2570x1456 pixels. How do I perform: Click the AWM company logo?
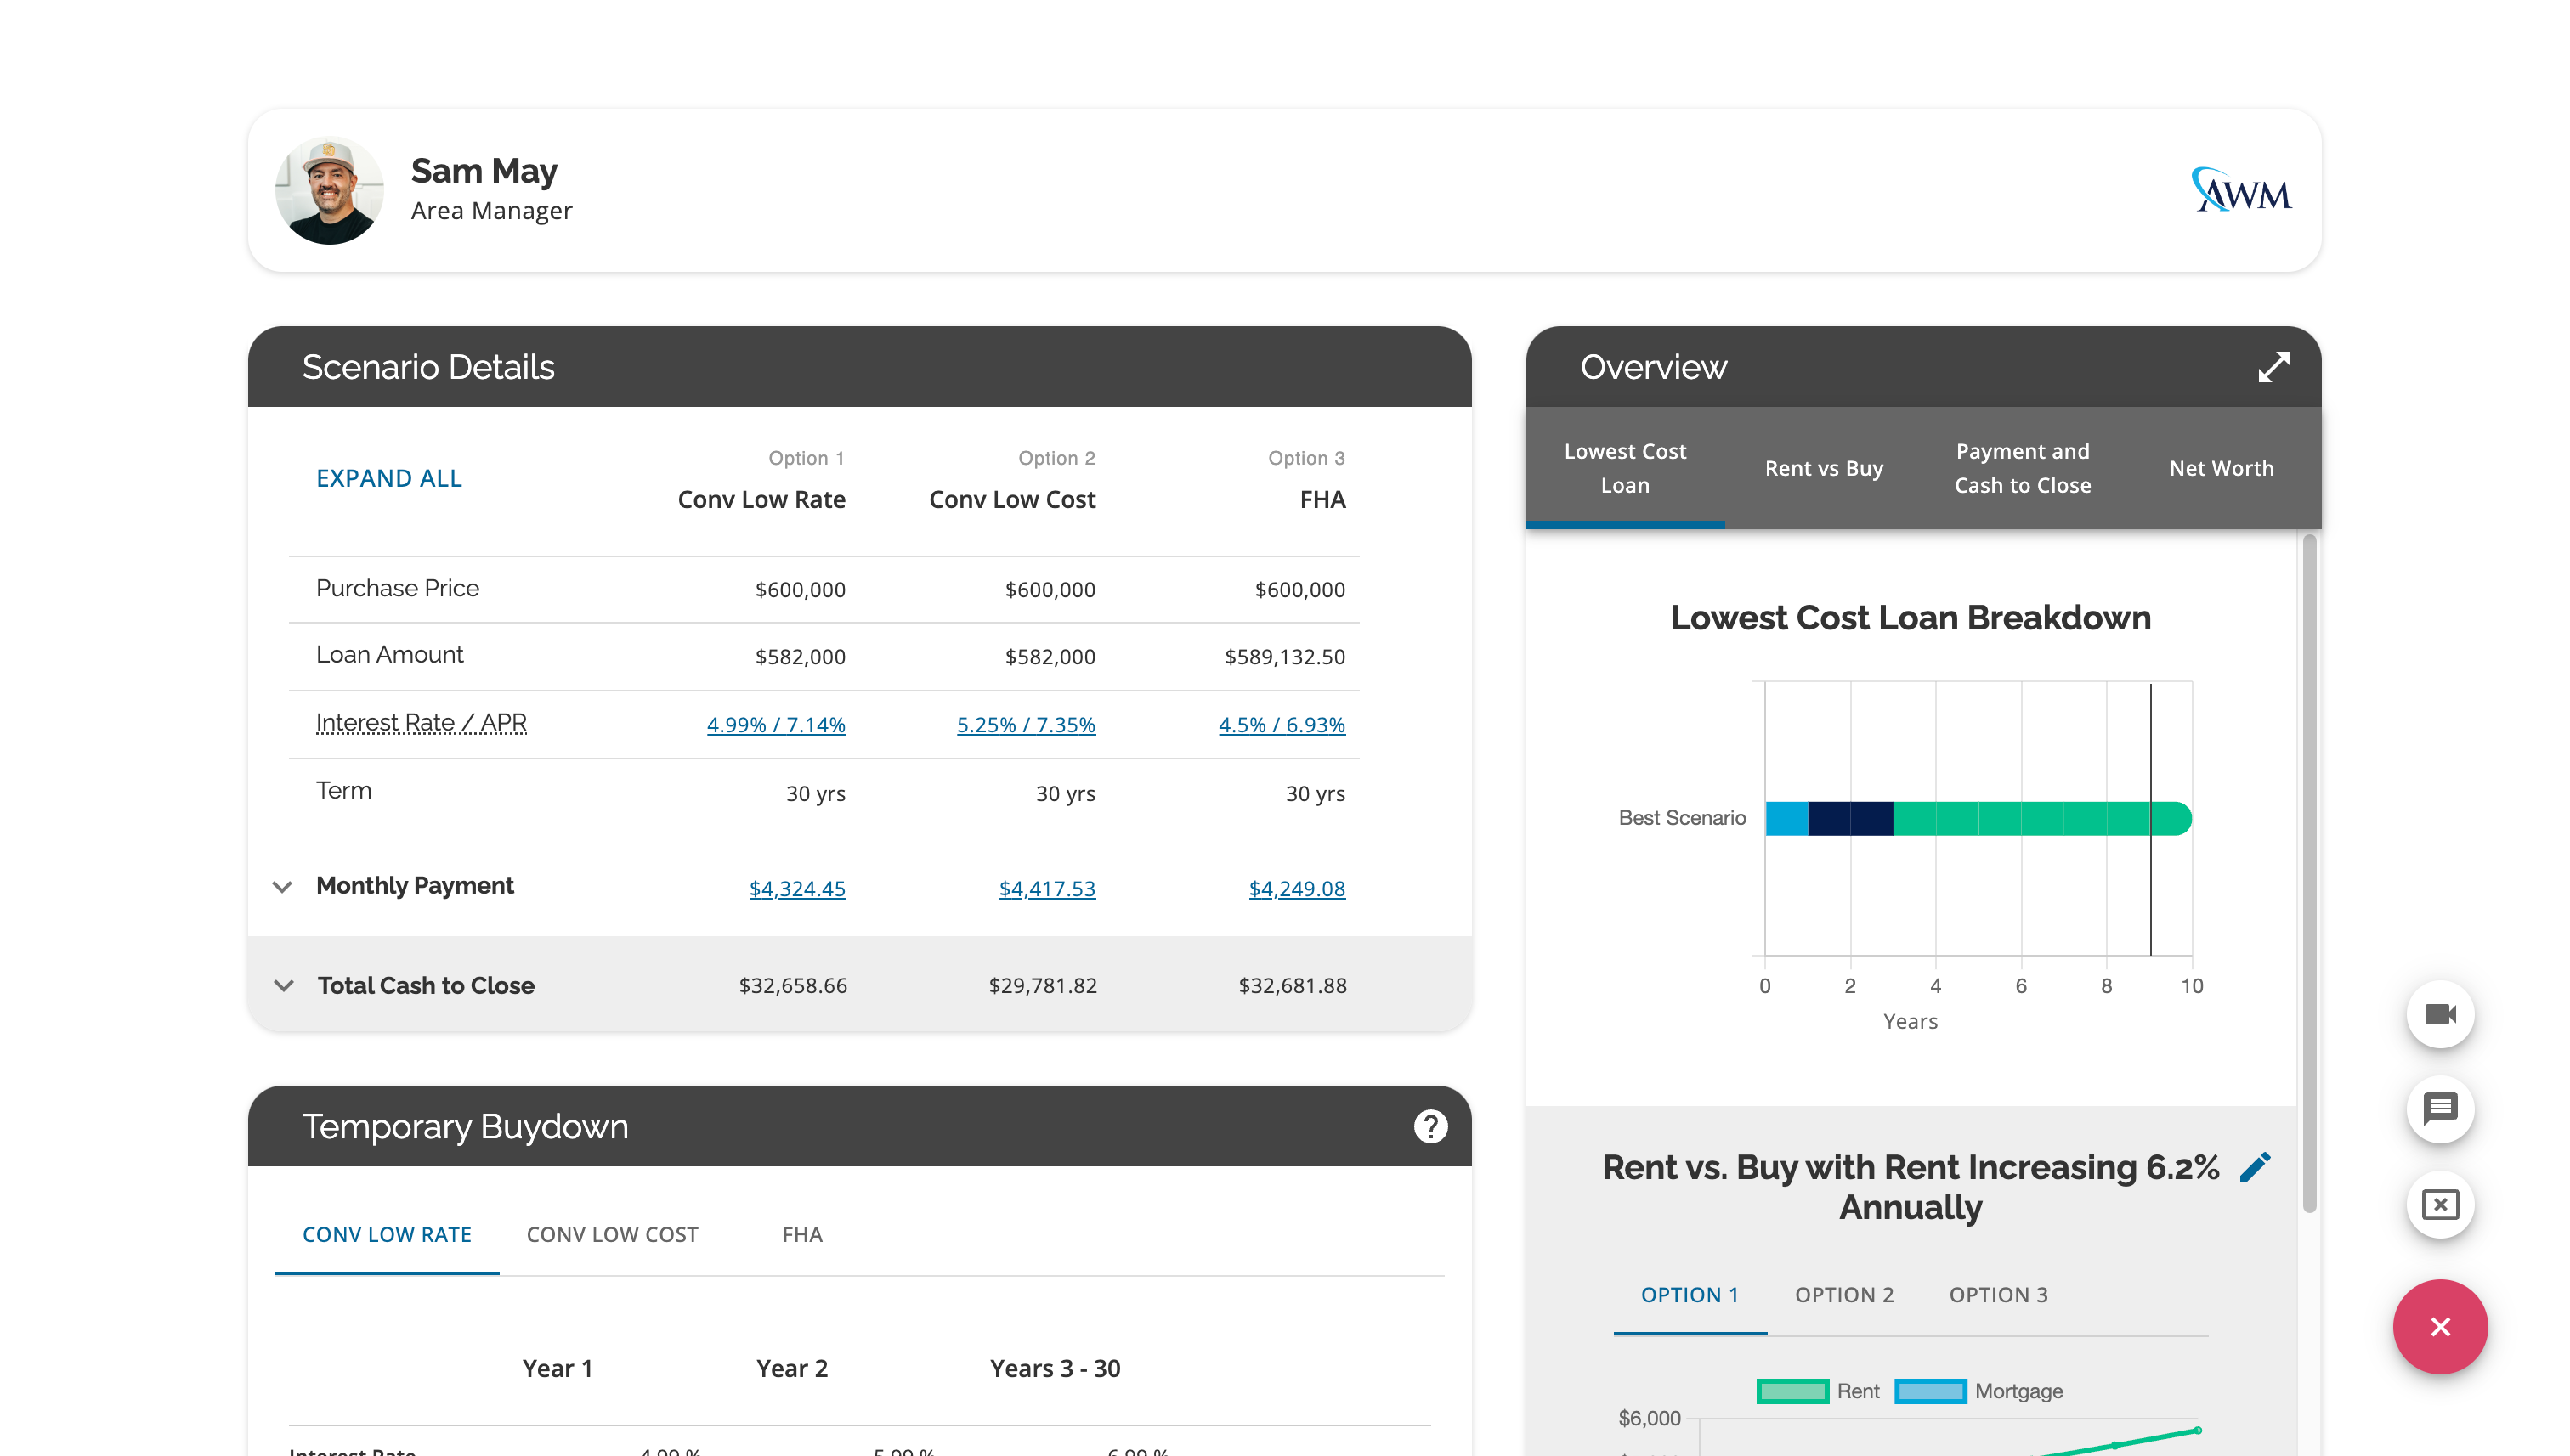(x=2241, y=190)
